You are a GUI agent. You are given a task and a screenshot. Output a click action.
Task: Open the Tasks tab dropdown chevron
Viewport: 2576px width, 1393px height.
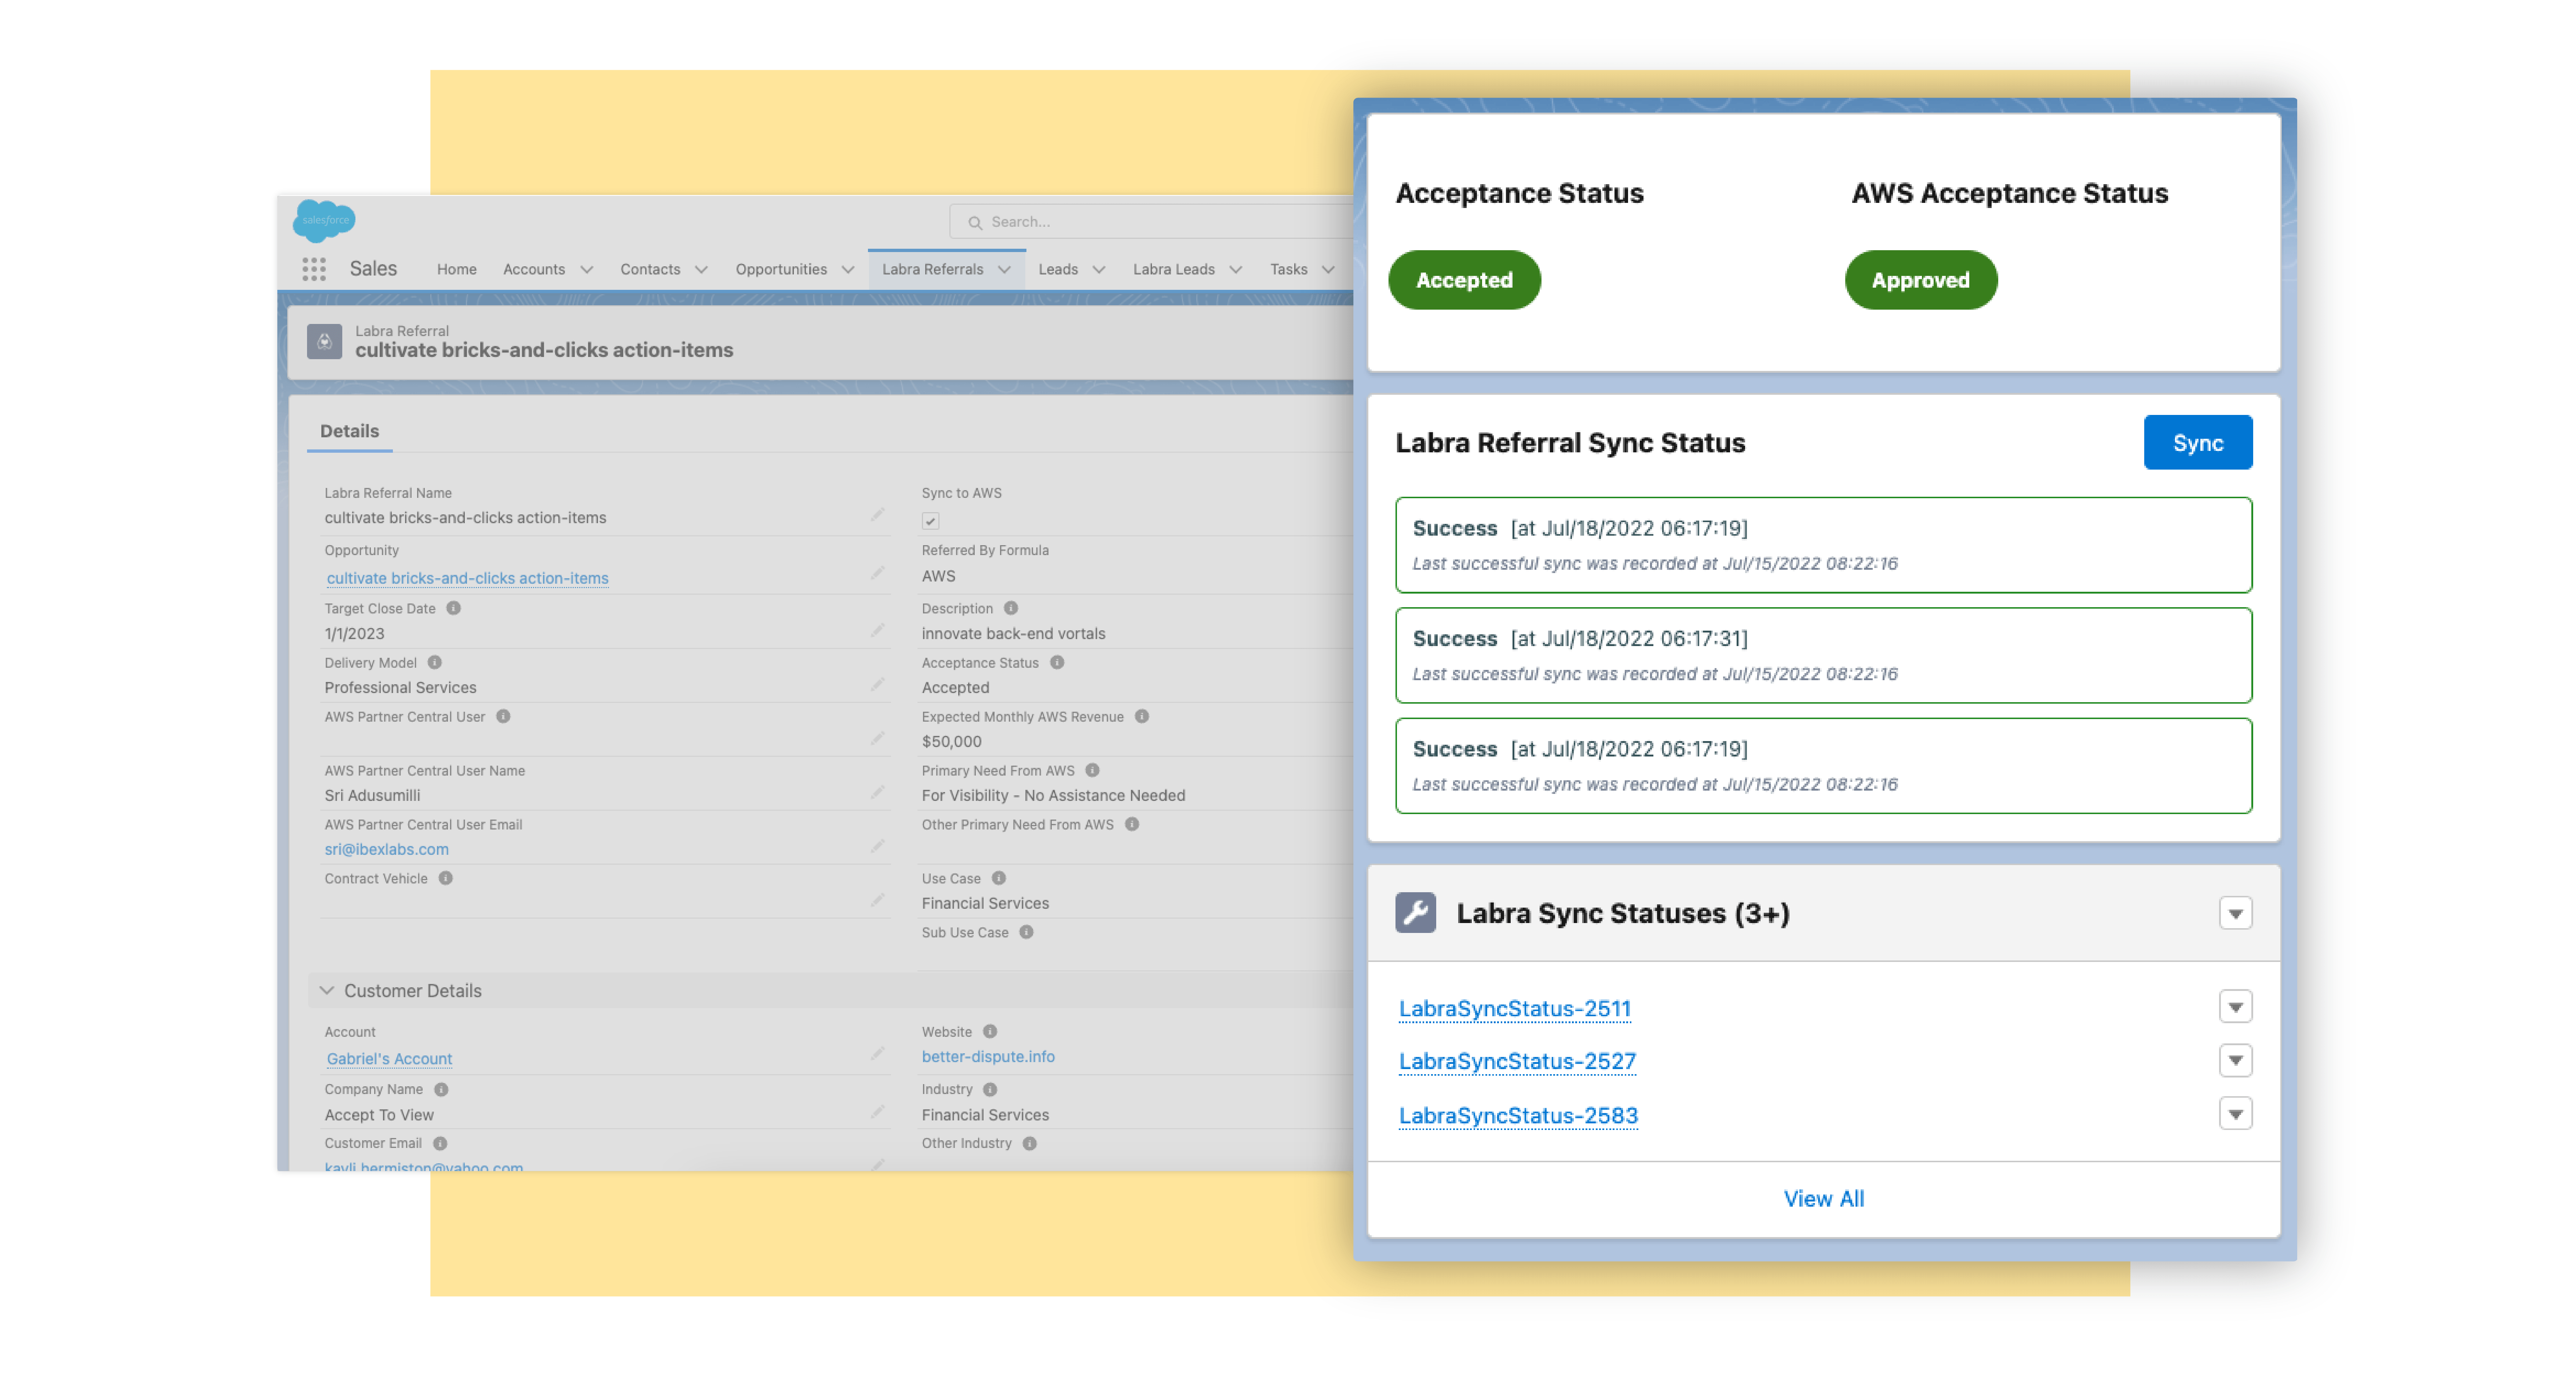[x=1328, y=270]
